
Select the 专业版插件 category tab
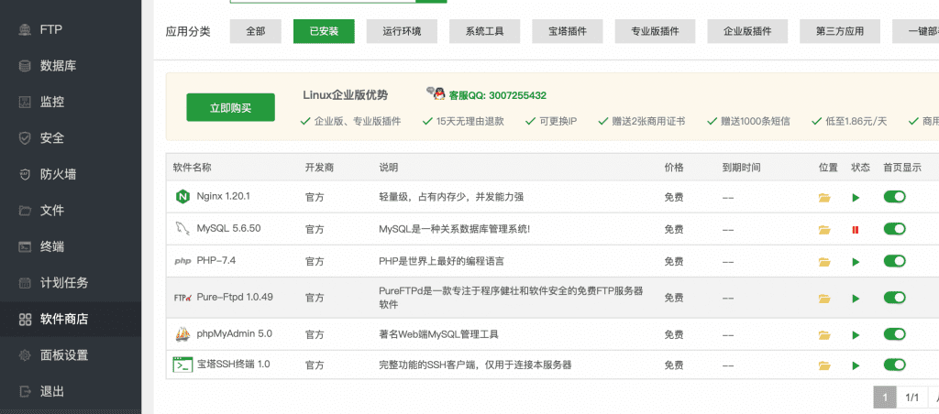pos(655,31)
